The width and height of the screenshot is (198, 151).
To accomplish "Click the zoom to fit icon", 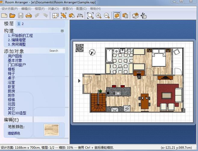I will click(90, 16).
